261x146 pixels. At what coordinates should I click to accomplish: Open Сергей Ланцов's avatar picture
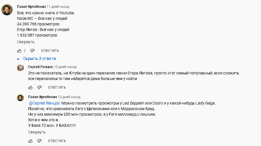20,68
